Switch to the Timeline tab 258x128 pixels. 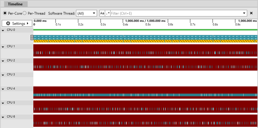coord(15,4)
